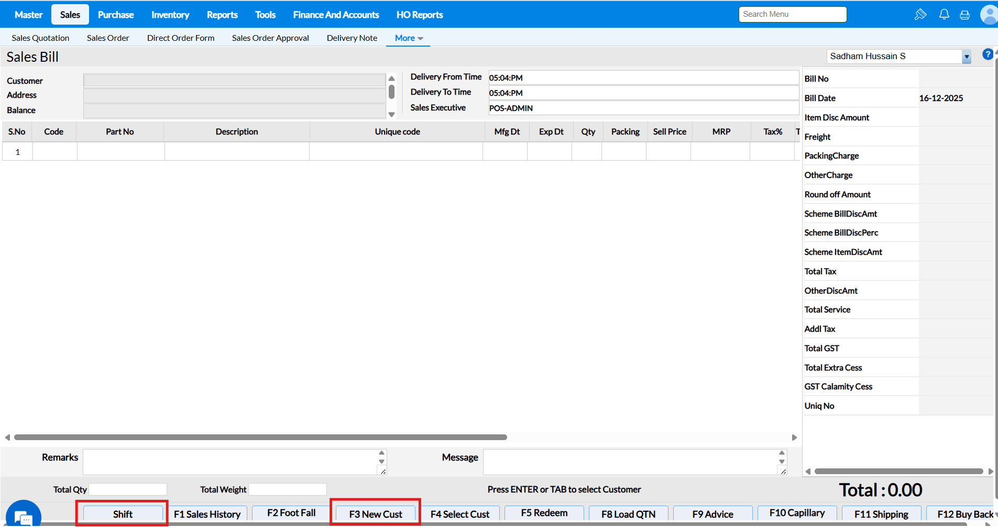Click F2 Foot Fall button
This screenshot has width=998, height=527.
291,513
